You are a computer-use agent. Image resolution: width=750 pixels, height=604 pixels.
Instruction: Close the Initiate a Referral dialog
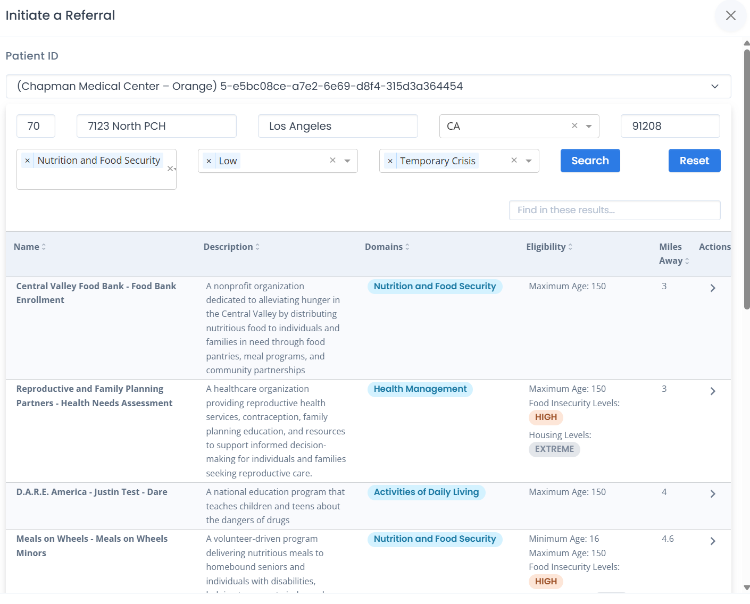click(x=730, y=15)
